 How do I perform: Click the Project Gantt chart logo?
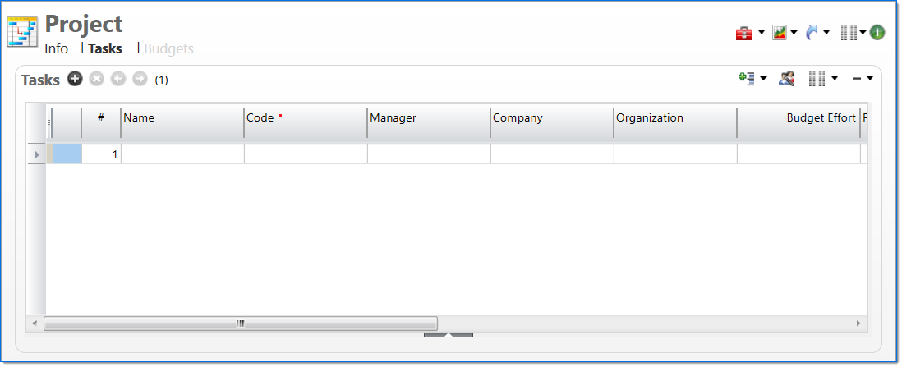(23, 31)
